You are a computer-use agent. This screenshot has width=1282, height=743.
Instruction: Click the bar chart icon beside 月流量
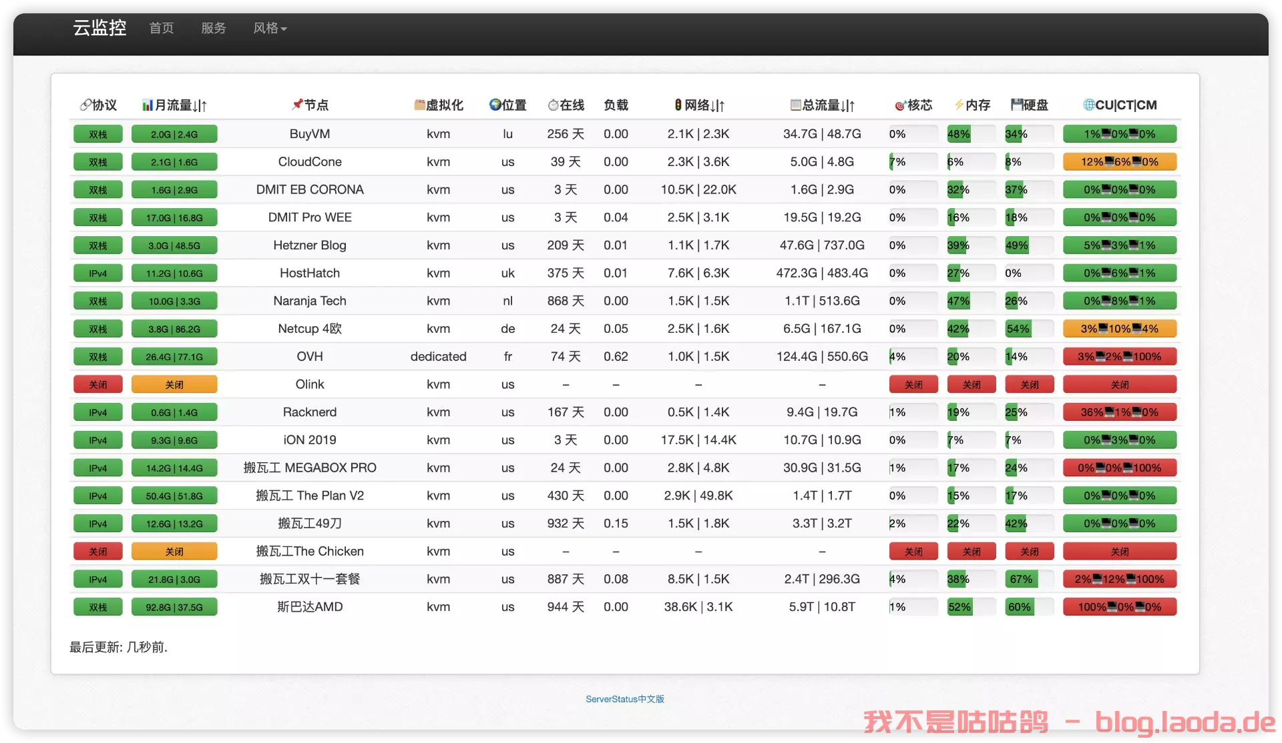(x=147, y=105)
